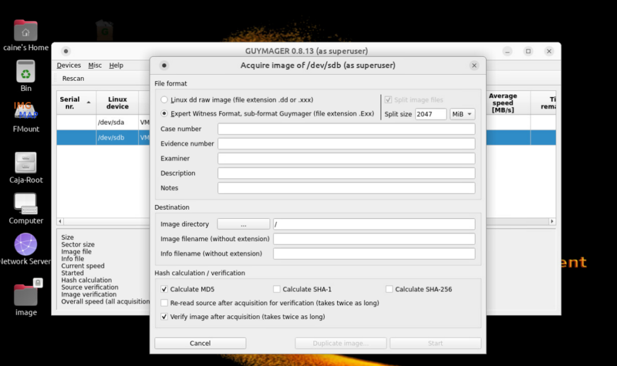Open the Computer desktop icon

click(25, 204)
